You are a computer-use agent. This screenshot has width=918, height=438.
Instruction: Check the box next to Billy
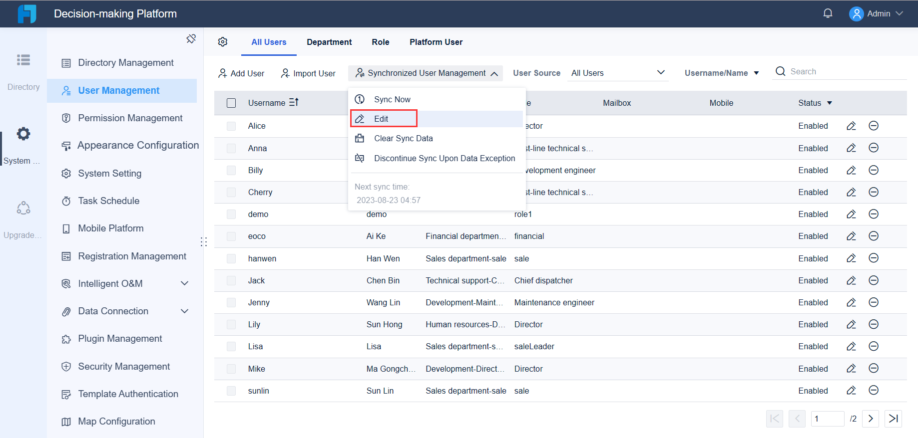pyautogui.click(x=231, y=170)
